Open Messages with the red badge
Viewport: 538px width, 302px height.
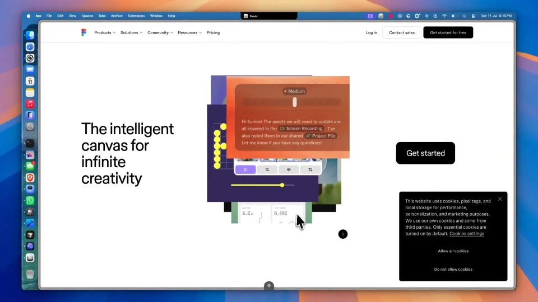tap(30, 166)
